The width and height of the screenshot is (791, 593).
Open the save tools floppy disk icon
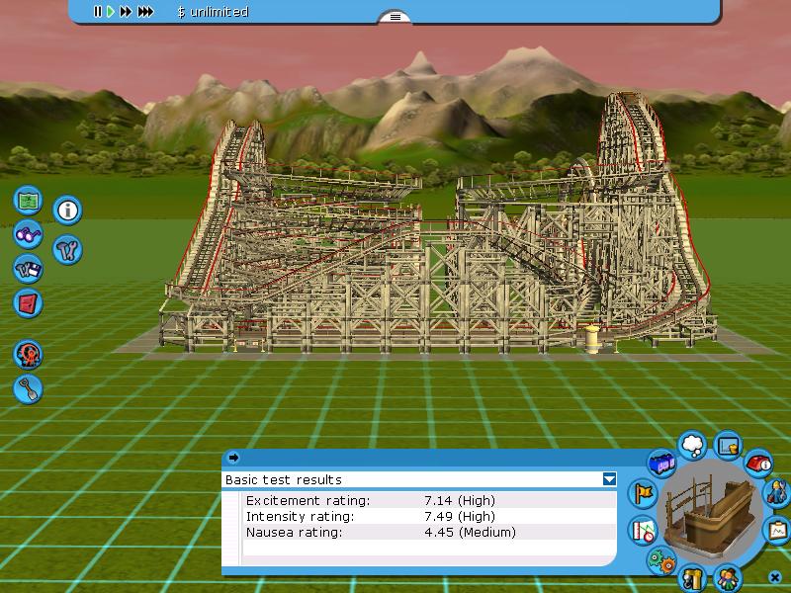tap(28, 269)
